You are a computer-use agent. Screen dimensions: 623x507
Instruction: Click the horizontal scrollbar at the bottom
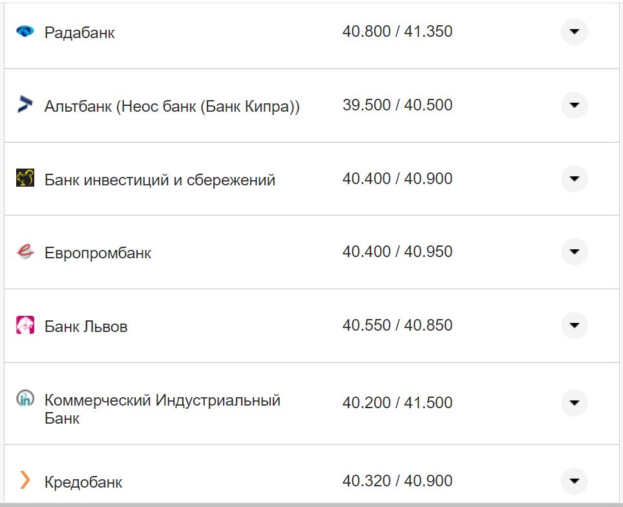tap(311, 504)
